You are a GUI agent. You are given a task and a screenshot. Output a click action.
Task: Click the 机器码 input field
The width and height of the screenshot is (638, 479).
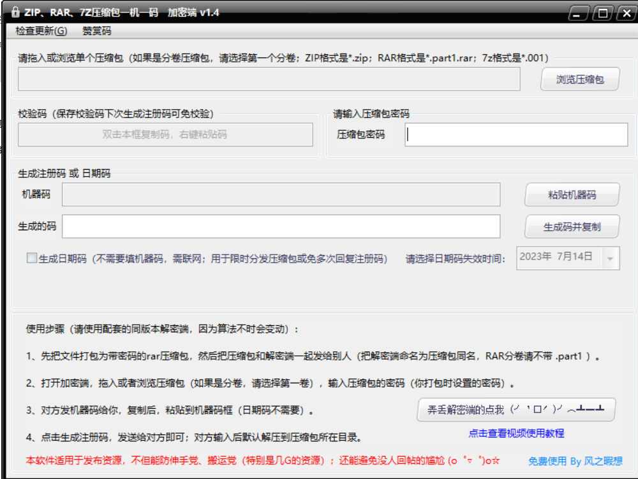pyautogui.click(x=281, y=195)
